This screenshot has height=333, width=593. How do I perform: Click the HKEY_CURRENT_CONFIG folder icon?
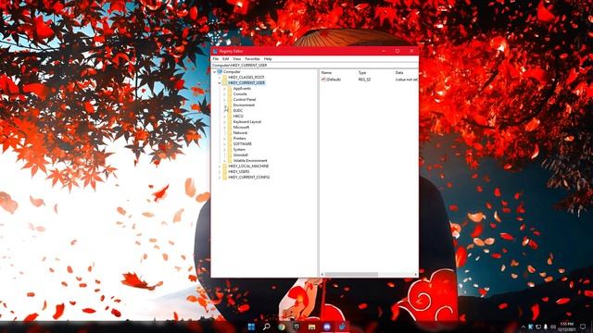pyautogui.click(x=224, y=177)
